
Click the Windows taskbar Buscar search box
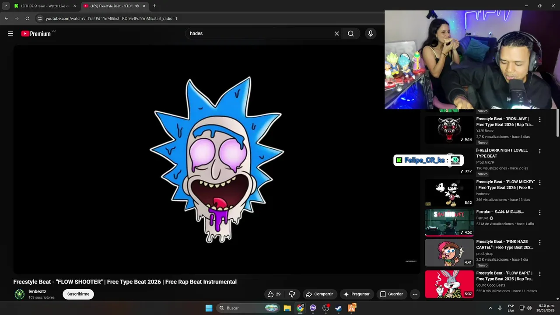(x=248, y=308)
